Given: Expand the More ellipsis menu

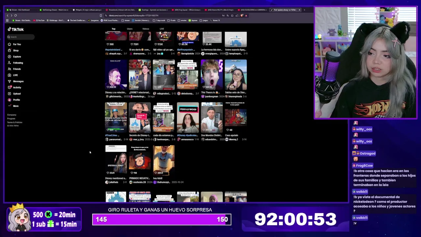Looking at the screenshot, I should click(x=9, y=106).
